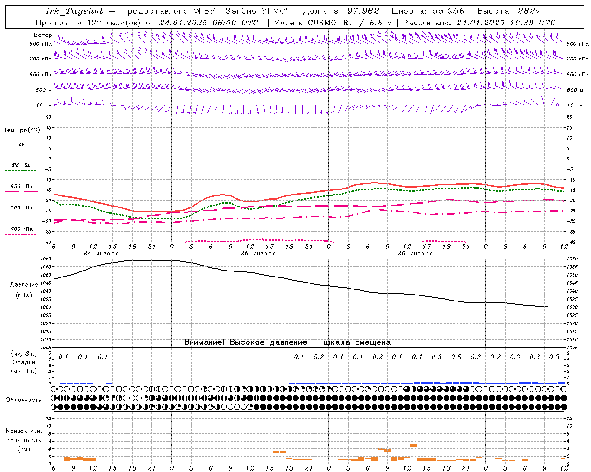Screen dimensions: 591x472
Task: Click the (км) unit label under облачность
Action: coord(24,449)
